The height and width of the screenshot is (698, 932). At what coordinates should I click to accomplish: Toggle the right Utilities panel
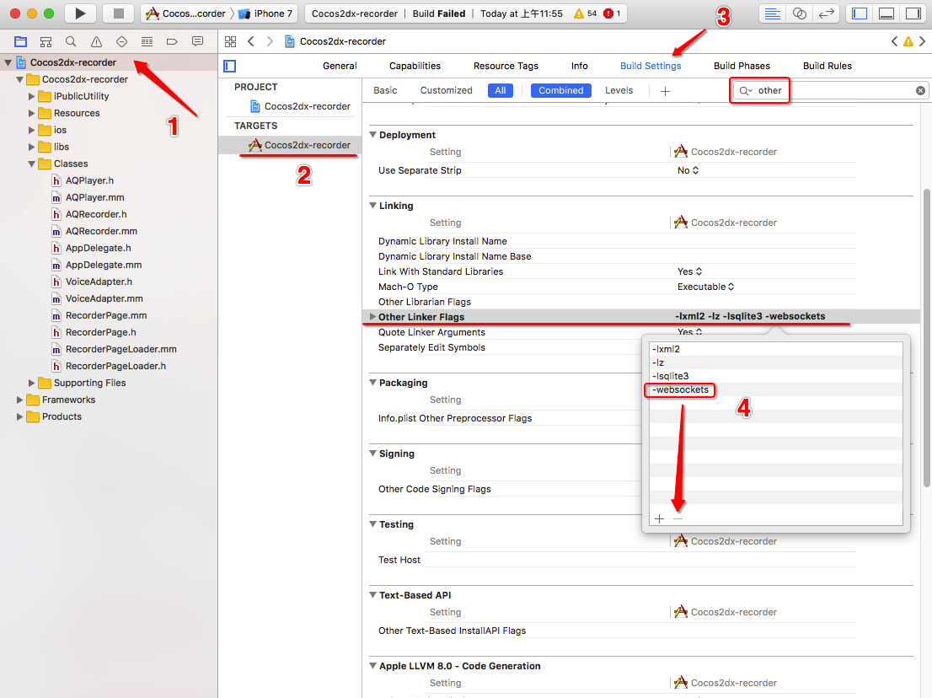[913, 13]
